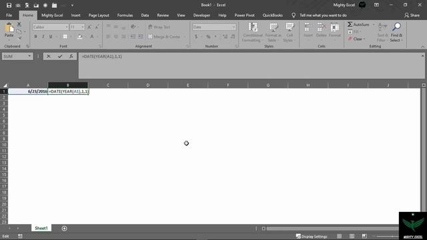
Task: Click the Merge & Center button
Action: tap(164, 37)
